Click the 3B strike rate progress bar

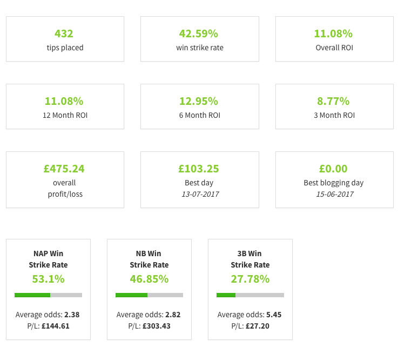pyautogui.click(x=250, y=295)
